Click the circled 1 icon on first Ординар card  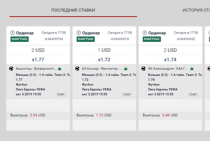tap(12, 33)
